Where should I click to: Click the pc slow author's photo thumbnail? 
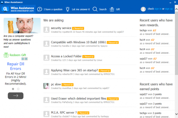46,86
